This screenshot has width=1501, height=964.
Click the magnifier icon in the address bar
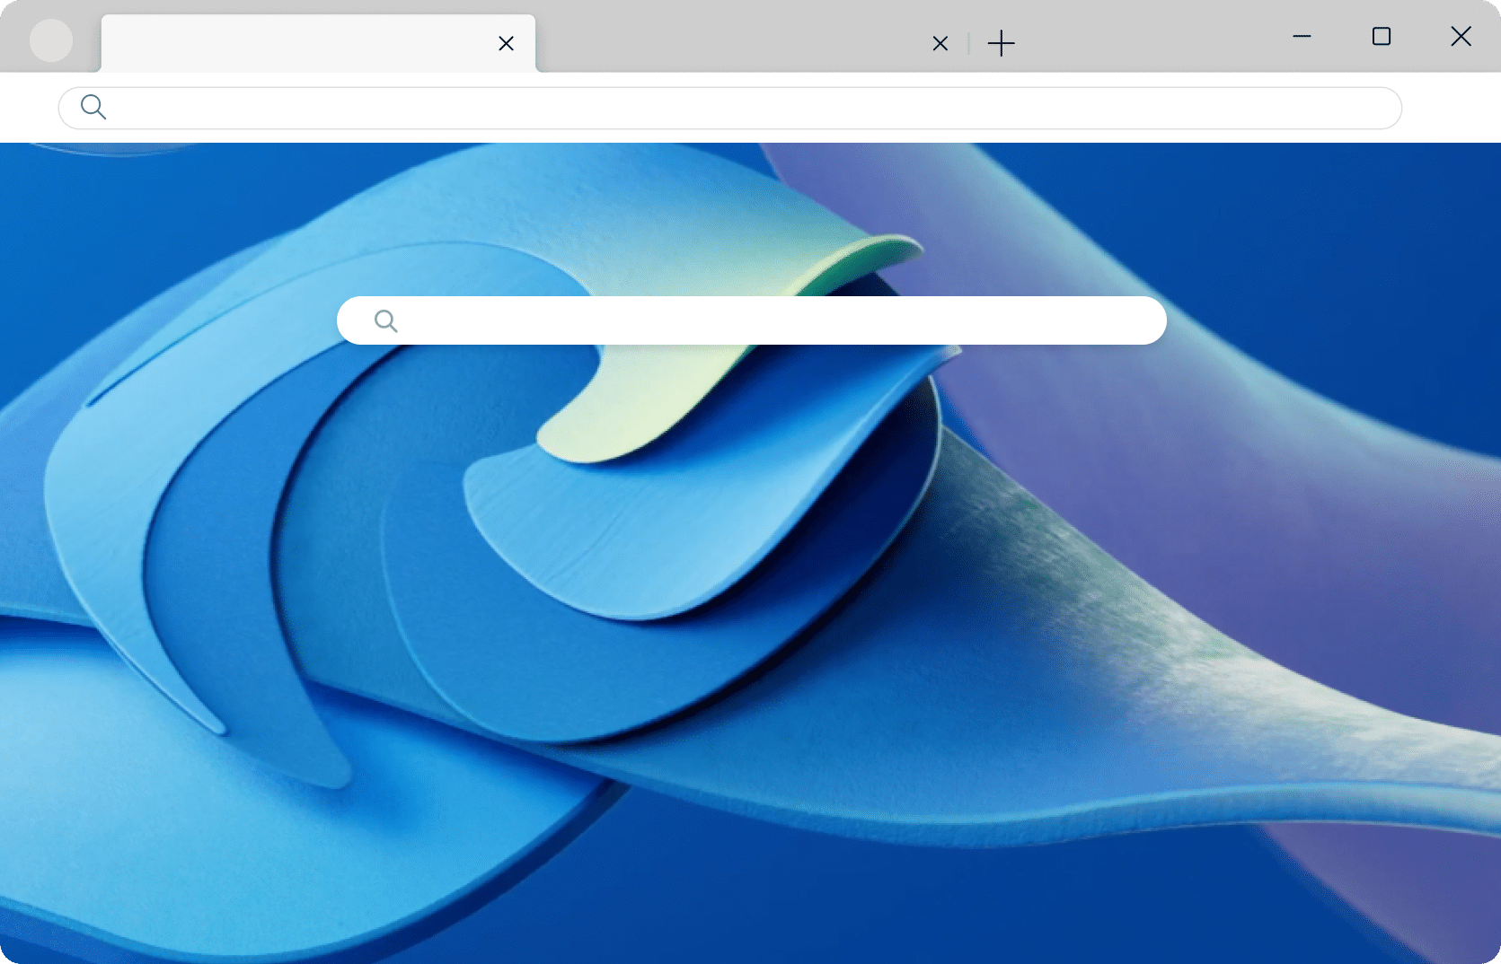click(93, 108)
